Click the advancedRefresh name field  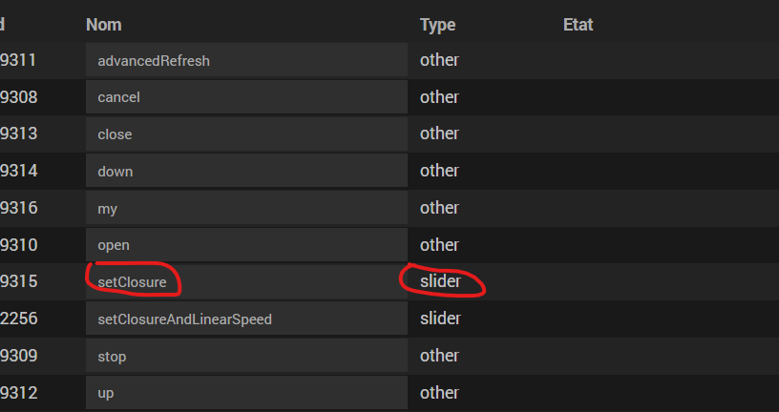[x=246, y=60]
